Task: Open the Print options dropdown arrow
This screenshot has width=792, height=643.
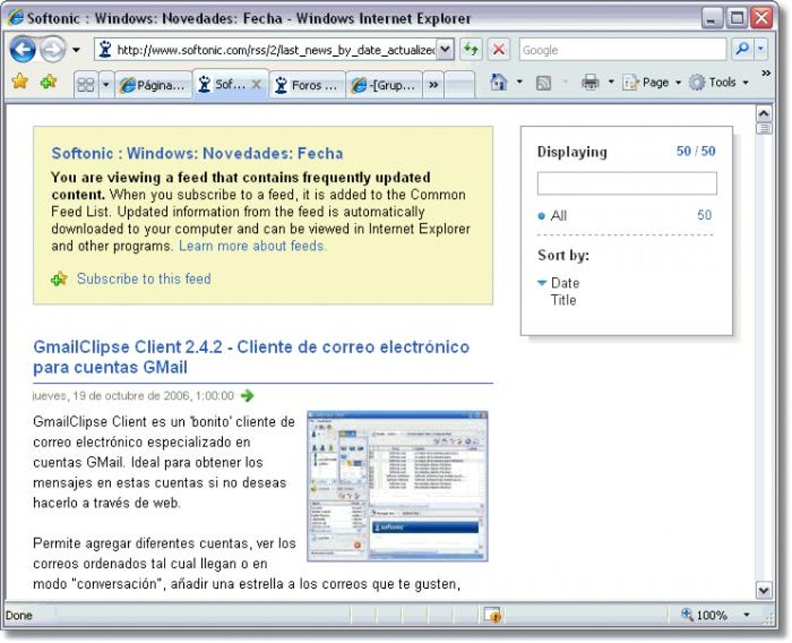Action: pyautogui.click(x=610, y=82)
